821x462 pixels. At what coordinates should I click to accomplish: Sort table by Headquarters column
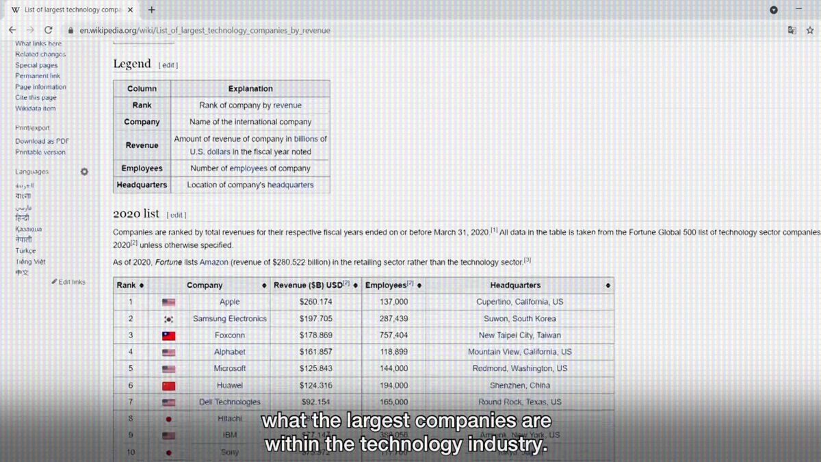608,285
